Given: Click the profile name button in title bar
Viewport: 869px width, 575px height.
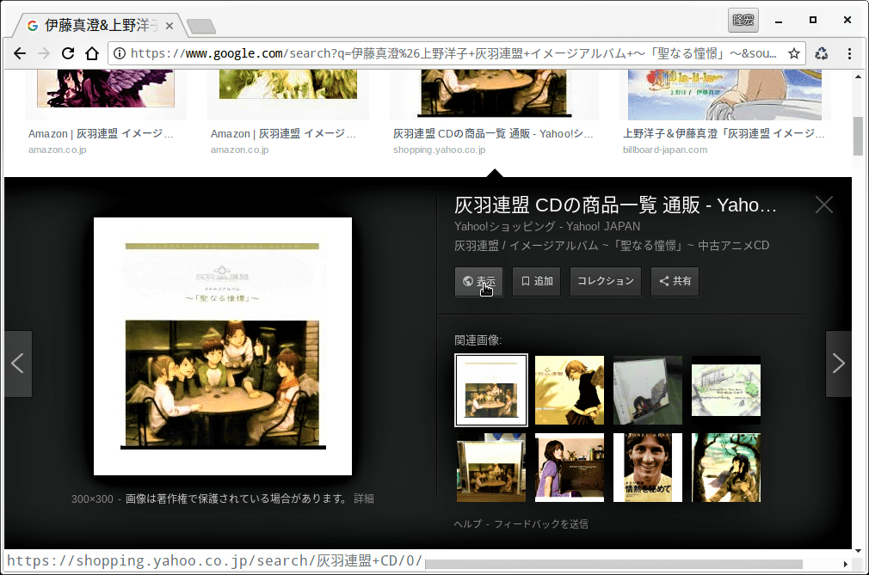Looking at the screenshot, I should click(743, 21).
